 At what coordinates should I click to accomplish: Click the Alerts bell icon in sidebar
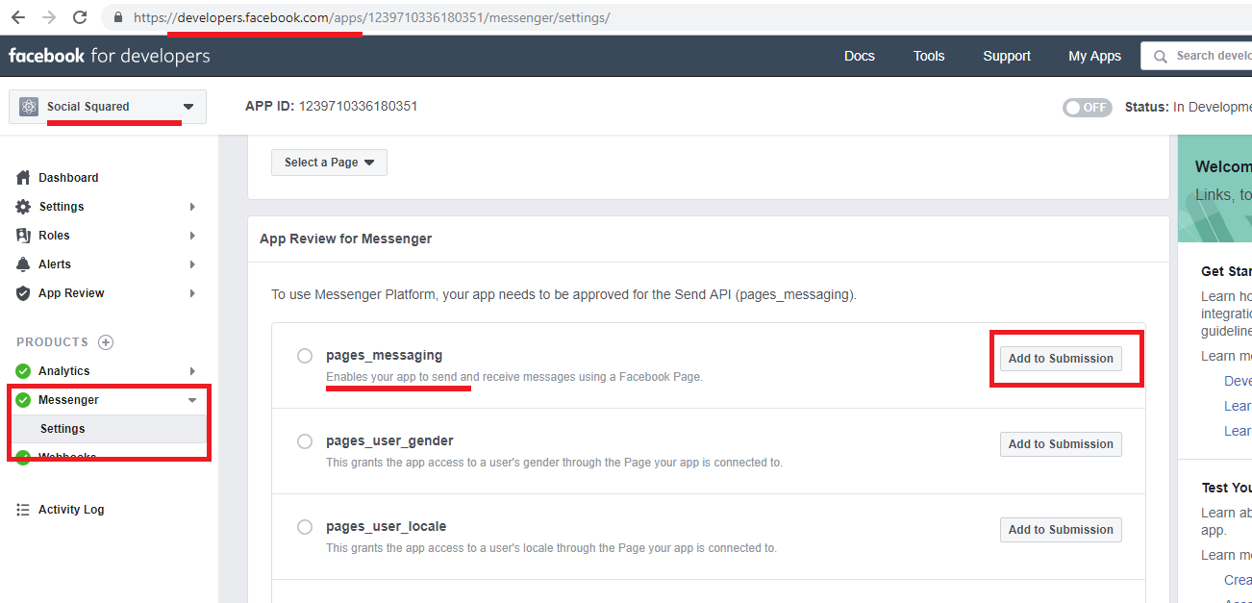23,264
